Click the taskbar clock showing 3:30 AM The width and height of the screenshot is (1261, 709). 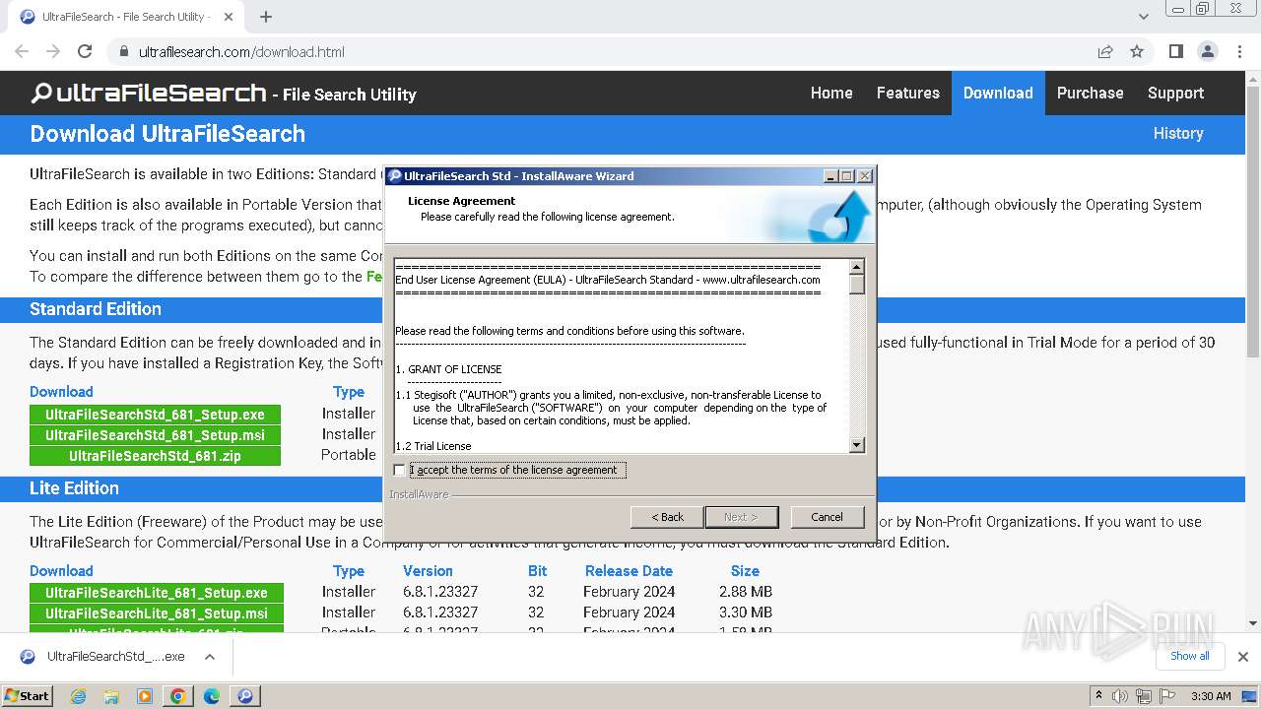click(x=1211, y=696)
